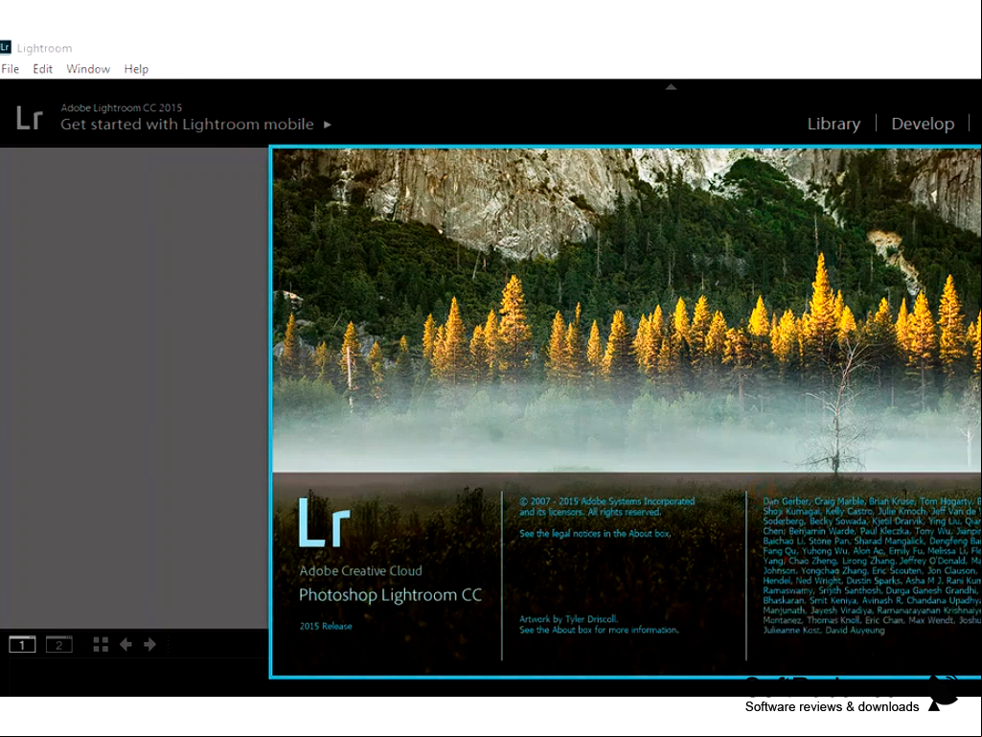Switch to the Develop module
This screenshot has width=982, height=737.
[x=923, y=124]
